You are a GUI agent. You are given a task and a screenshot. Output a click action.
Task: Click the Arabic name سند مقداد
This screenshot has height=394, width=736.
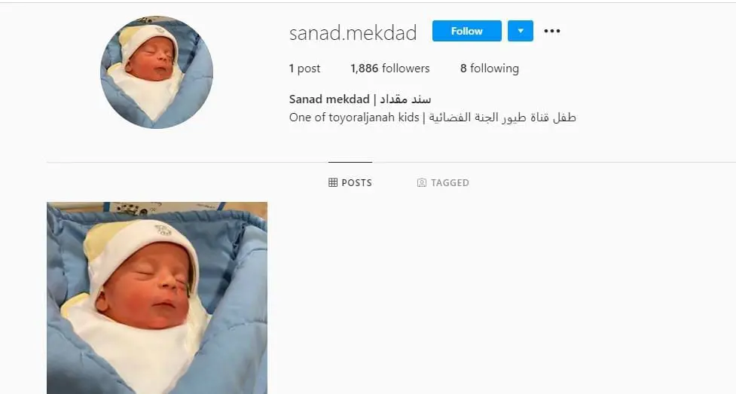405,99
